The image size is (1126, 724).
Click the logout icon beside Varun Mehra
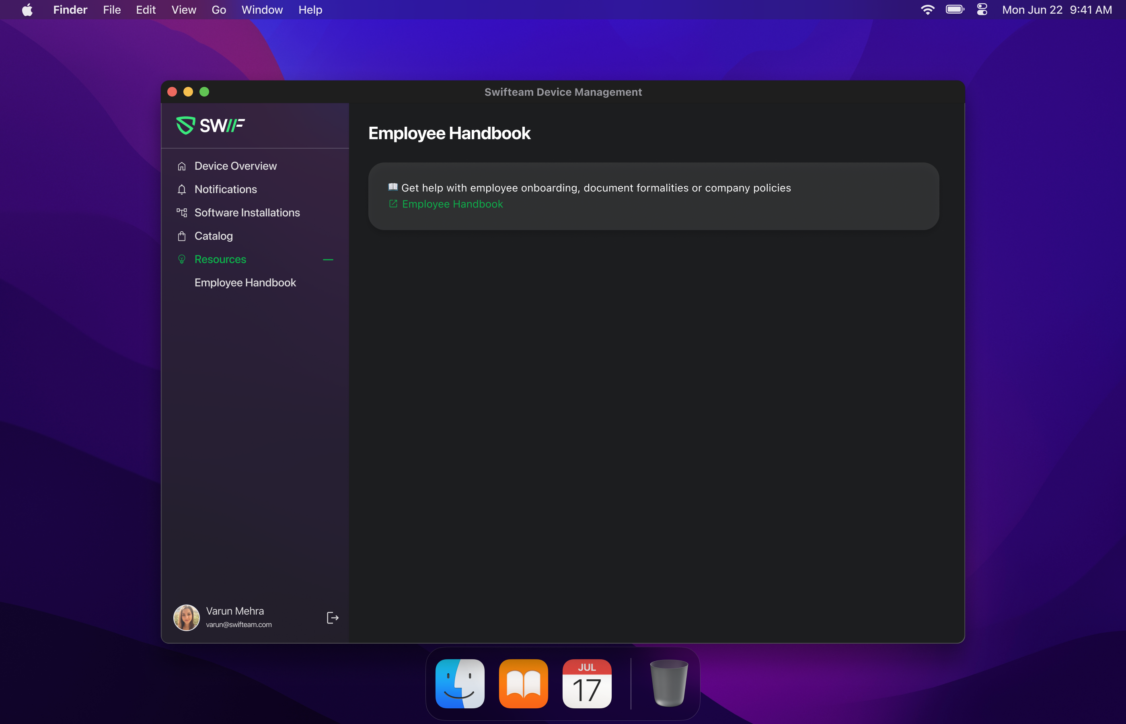click(x=332, y=618)
